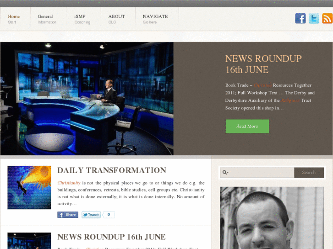Open the News Roundup post thumbnail
Viewport: 333px width, 249px height.
coord(29,241)
